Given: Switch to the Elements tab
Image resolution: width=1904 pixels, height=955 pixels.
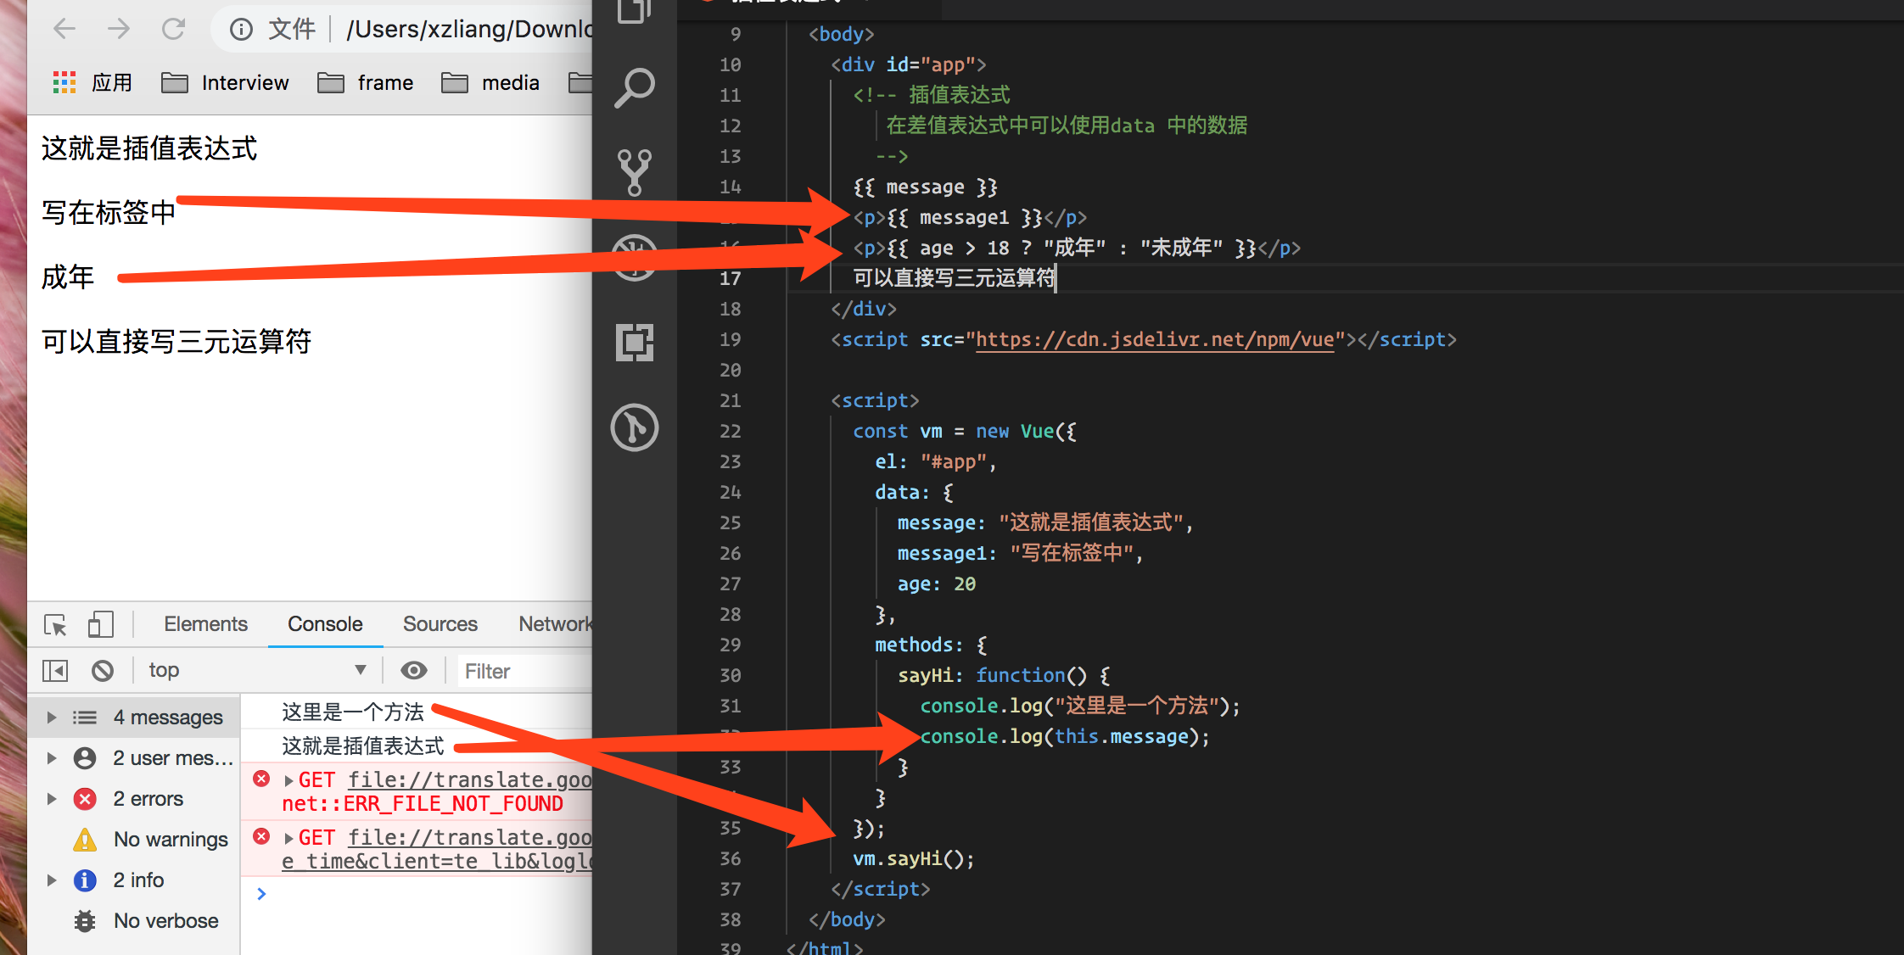Looking at the screenshot, I should coord(205,624).
